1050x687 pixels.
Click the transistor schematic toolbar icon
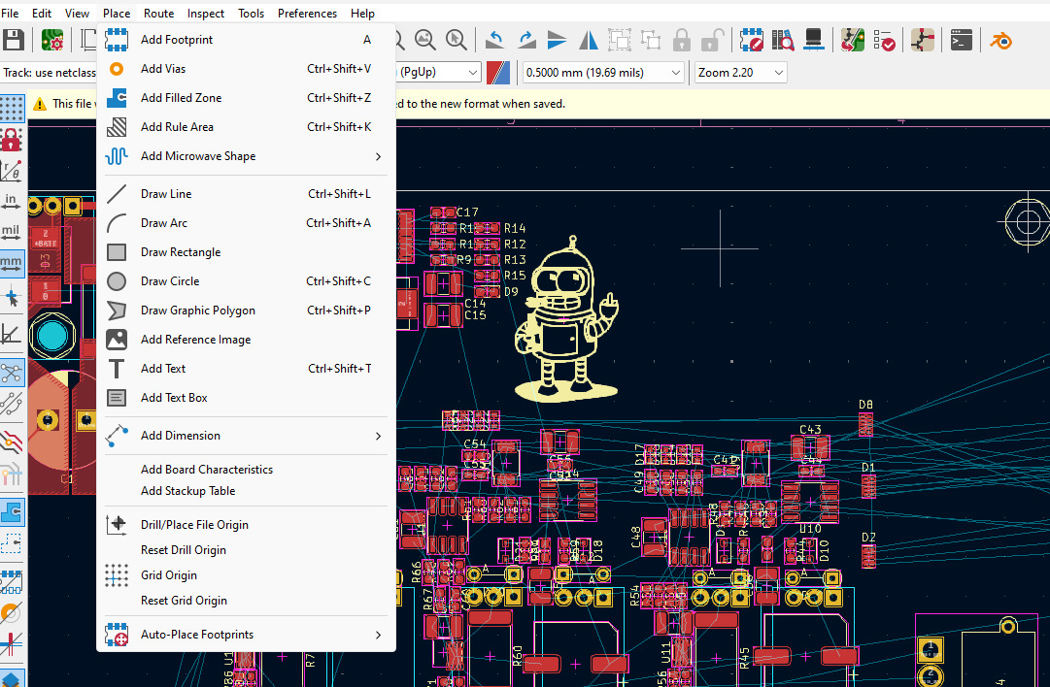tap(922, 40)
